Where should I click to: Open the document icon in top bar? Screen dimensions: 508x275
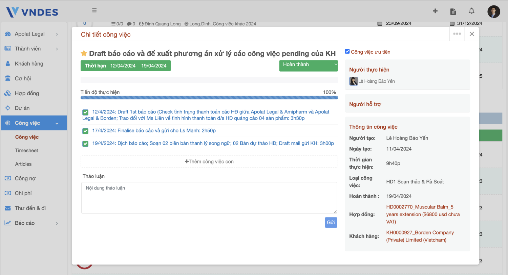point(453,11)
